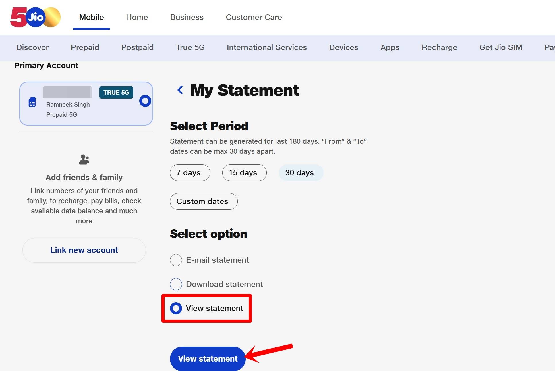Click the blue View statement button
The image size is (555, 371).
(x=208, y=359)
